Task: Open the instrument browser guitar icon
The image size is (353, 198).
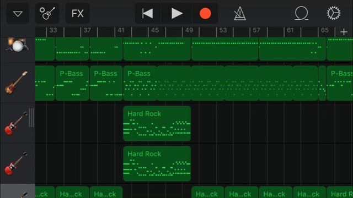Action: click(x=47, y=13)
